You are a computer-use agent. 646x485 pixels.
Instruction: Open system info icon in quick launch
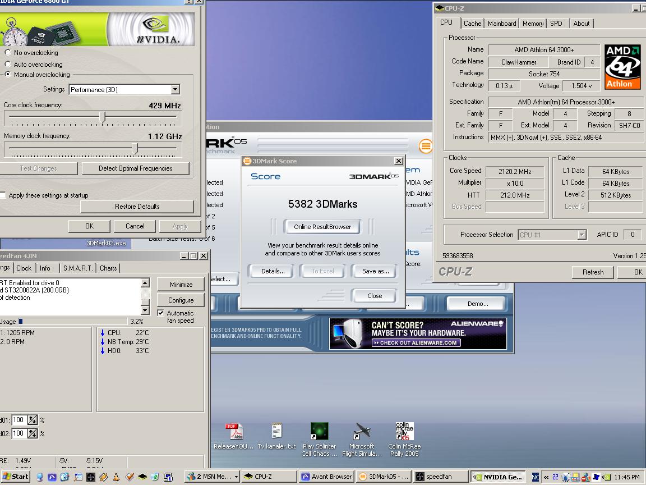coord(168,477)
